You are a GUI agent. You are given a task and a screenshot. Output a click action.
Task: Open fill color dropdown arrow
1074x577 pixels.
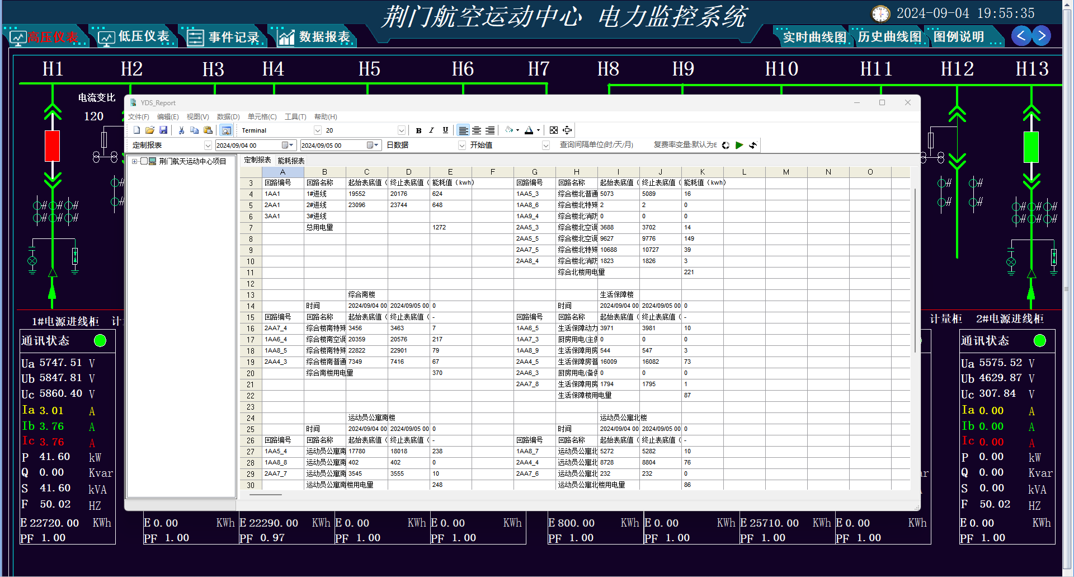click(518, 130)
